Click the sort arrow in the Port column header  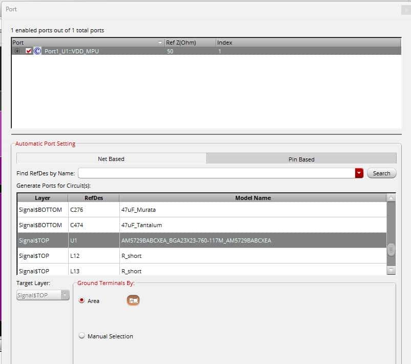[160, 43]
